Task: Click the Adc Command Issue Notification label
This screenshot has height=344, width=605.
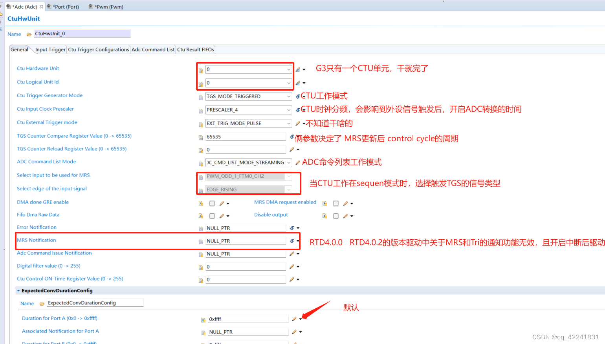Action: click(x=54, y=253)
